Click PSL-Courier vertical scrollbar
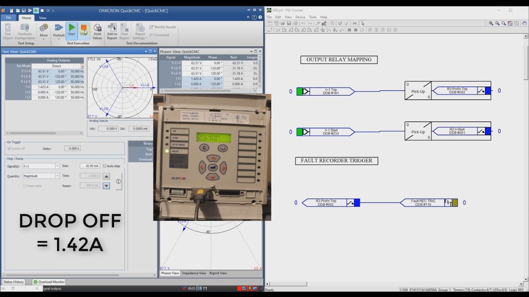Viewport: 529px width, 297px height. coord(526,157)
